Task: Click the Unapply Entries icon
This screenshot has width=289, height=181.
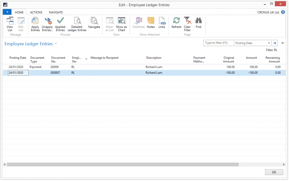Action: tap(47, 24)
